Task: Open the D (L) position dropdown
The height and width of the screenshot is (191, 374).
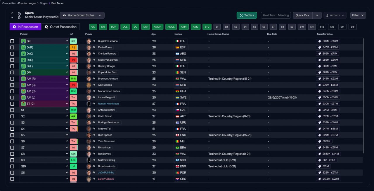Action: click(x=44, y=66)
